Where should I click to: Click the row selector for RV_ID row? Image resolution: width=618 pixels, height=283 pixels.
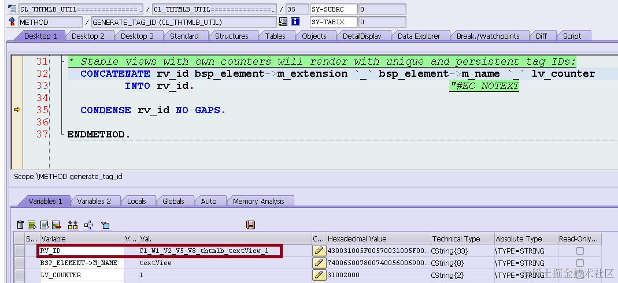tap(19, 251)
